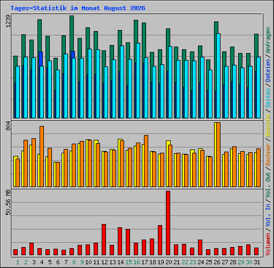This screenshot has width=274, height=268.
Task: Select day label "6" on the x-axis
Action: click(58, 262)
